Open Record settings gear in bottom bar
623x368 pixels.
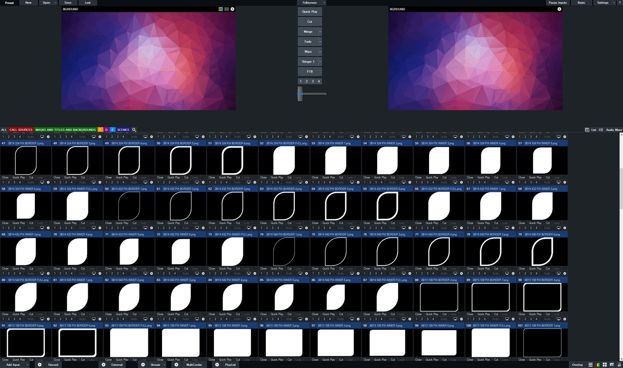[x=40, y=365]
